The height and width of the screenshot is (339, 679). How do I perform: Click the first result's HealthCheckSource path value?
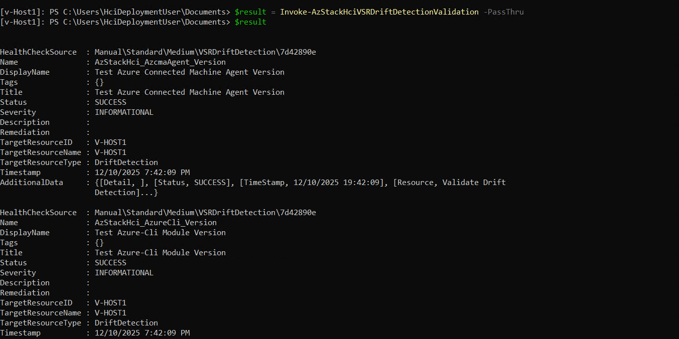pos(205,52)
